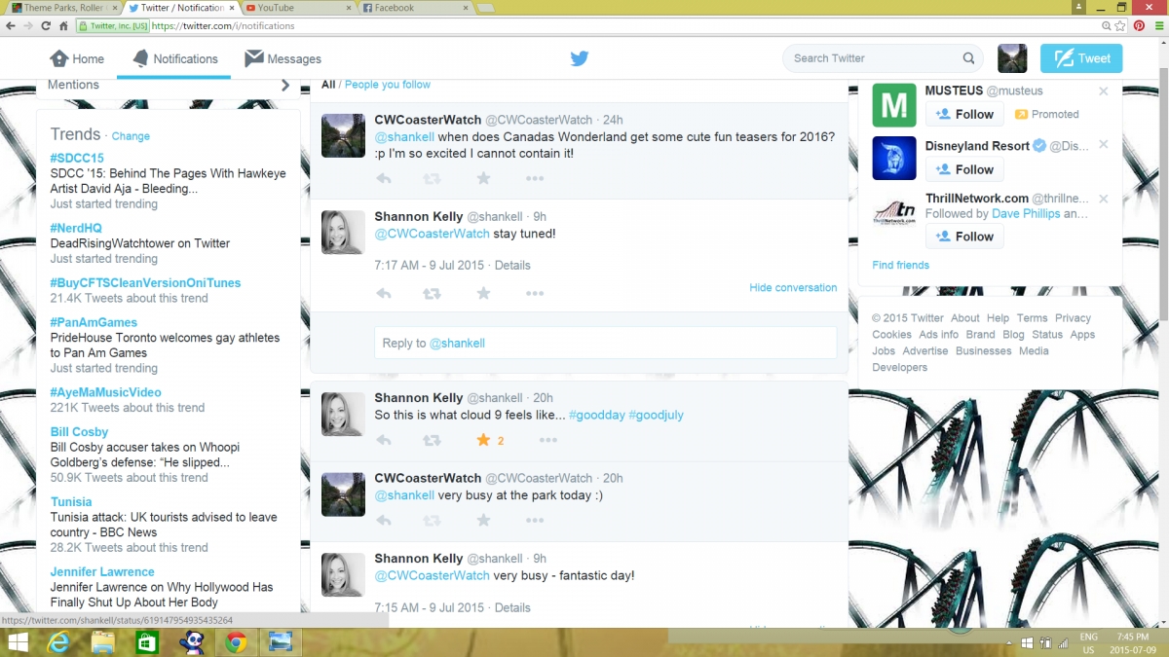
Task: Dismiss the MUSTEUS follow suggestion
Action: pyautogui.click(x=1103, y=91)
